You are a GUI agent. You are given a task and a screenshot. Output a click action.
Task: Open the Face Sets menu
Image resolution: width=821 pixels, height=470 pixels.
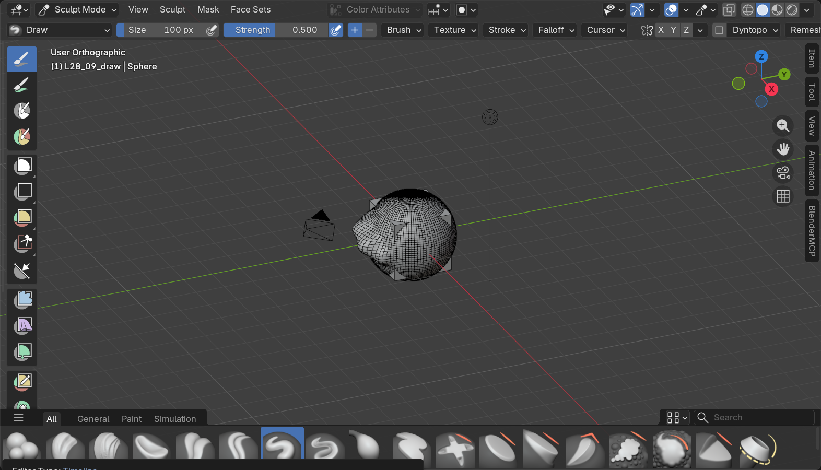251,9
